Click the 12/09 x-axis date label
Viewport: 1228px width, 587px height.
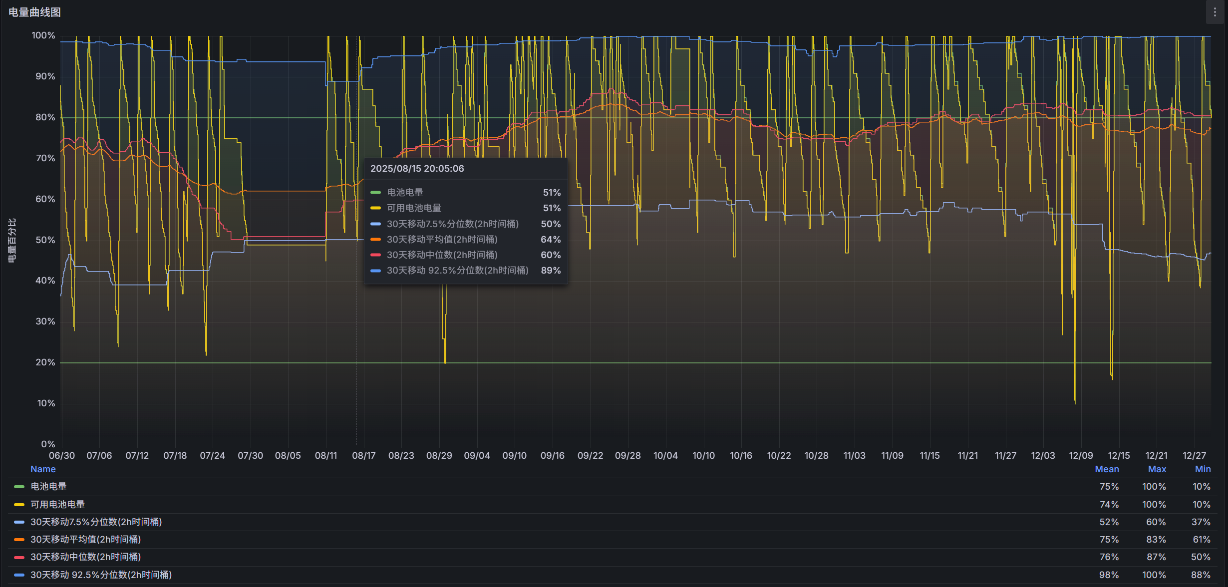1081,456
